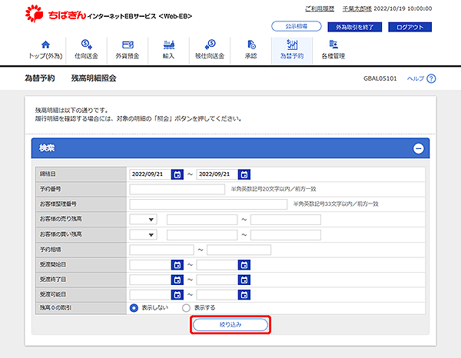The image size is (461, 358).
Task: Click the ログアウト button
Action: tap(410, 27)
